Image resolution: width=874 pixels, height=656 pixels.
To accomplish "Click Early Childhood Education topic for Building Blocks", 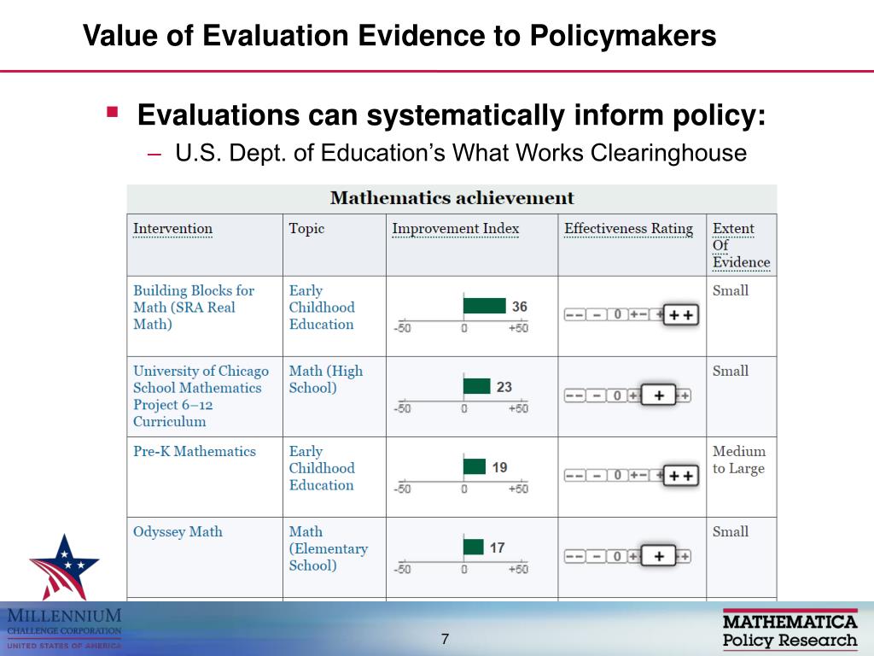I will tap(322, 307).
